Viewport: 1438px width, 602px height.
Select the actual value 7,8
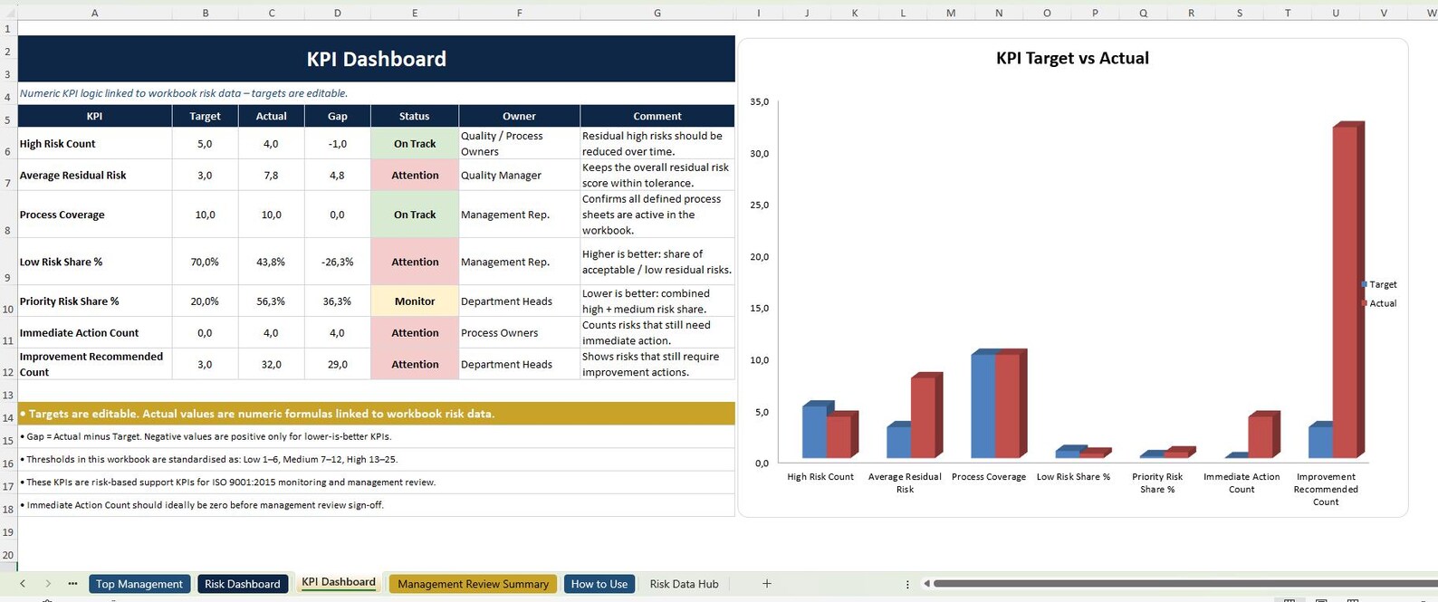tap(271, 175)
